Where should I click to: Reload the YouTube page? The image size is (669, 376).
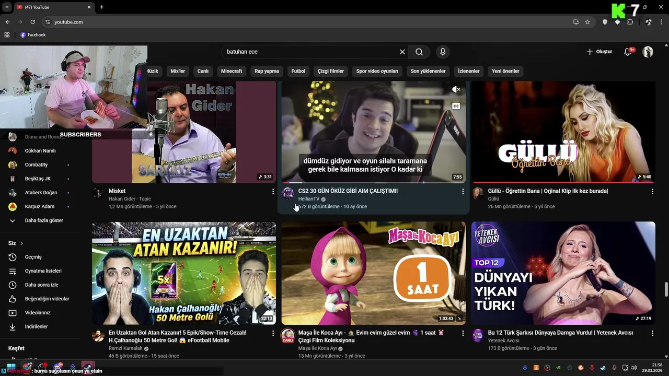(32, 22)
